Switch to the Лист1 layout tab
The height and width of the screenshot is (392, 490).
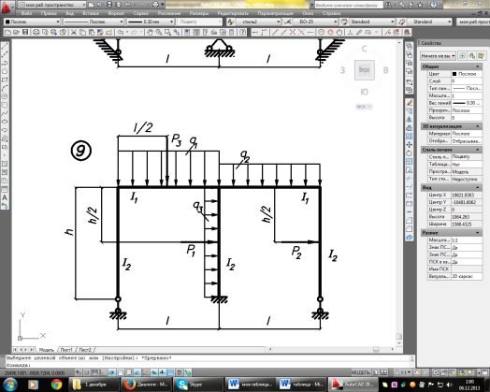point(66,350)
